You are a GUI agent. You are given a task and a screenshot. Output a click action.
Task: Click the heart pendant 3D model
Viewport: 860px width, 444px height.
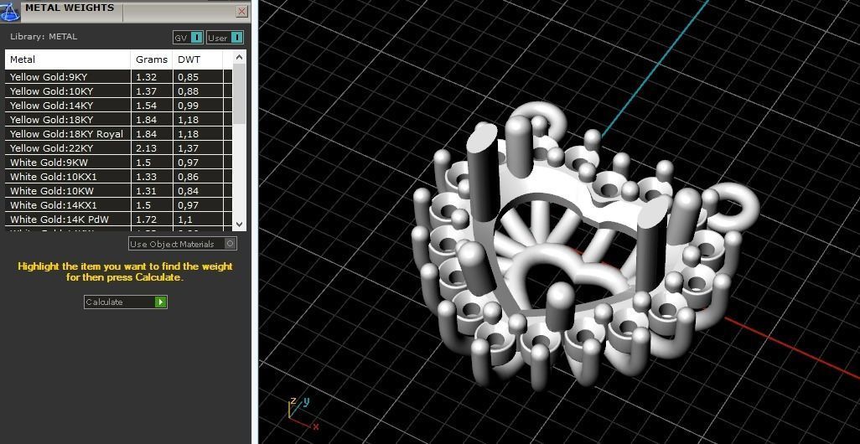pos(586,246)
